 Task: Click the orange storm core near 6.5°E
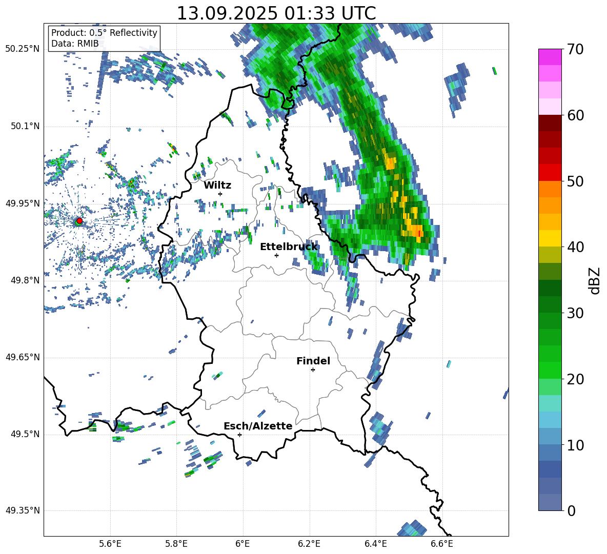point(417,232)
